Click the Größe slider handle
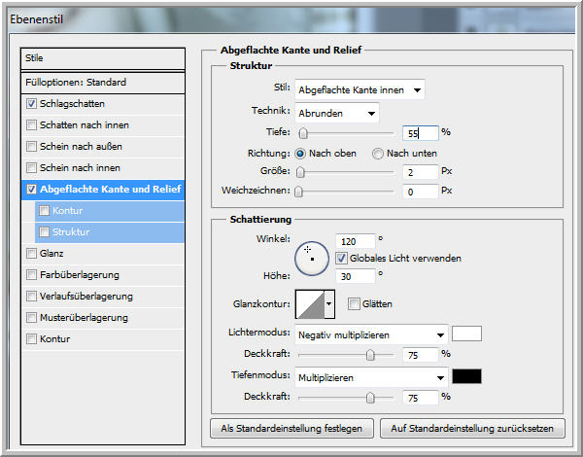Viewport: 583px width, 457px height. pyautogui.click(x=300, y=172)
